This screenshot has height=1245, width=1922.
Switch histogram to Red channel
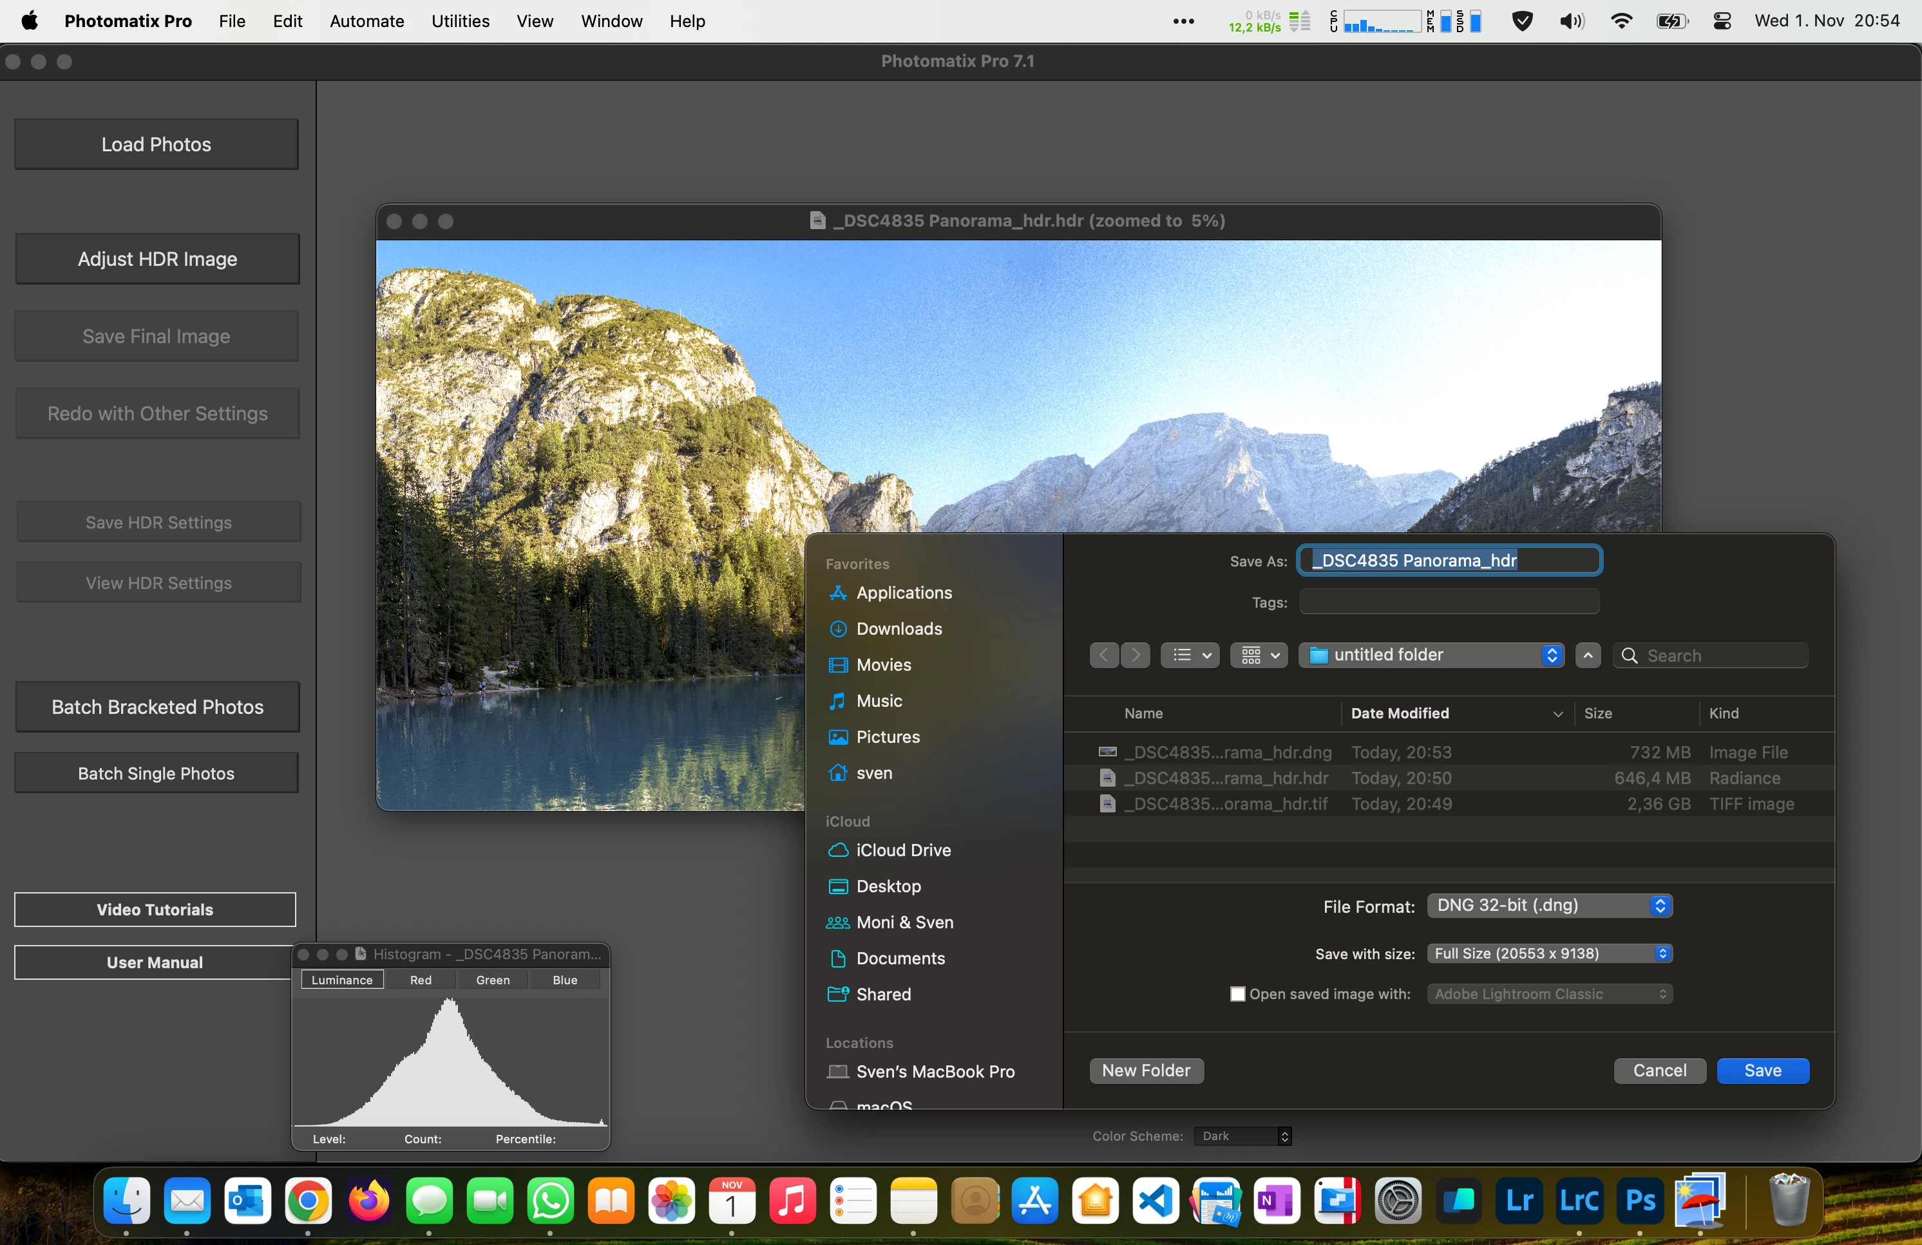point(420,980)
